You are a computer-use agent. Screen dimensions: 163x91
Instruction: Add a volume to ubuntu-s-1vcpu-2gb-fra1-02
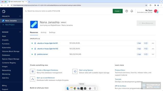point(139,49)
